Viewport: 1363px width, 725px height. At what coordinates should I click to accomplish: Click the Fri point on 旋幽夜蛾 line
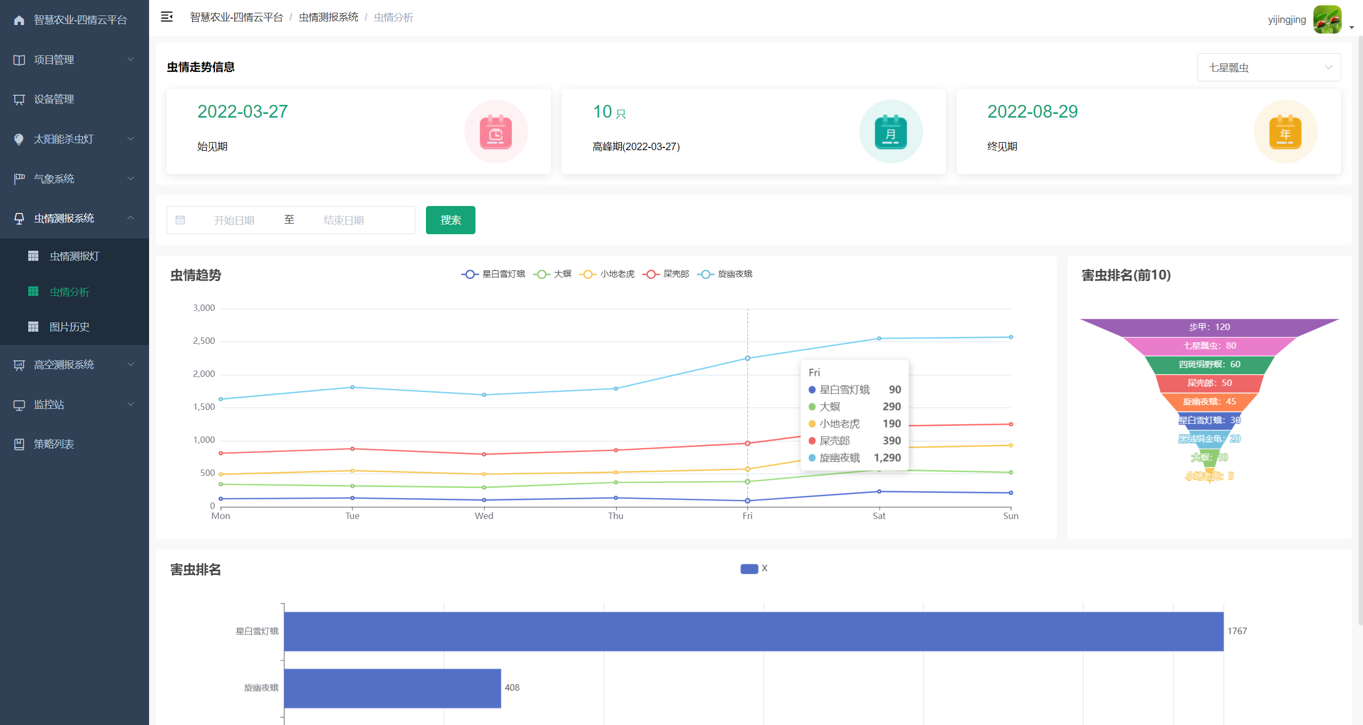pyautogui.click(x=747, y=358)
